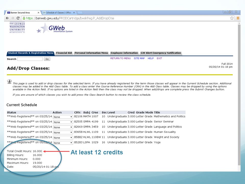
Task: Click the Mathematics and Politics title
Action: 169,117
